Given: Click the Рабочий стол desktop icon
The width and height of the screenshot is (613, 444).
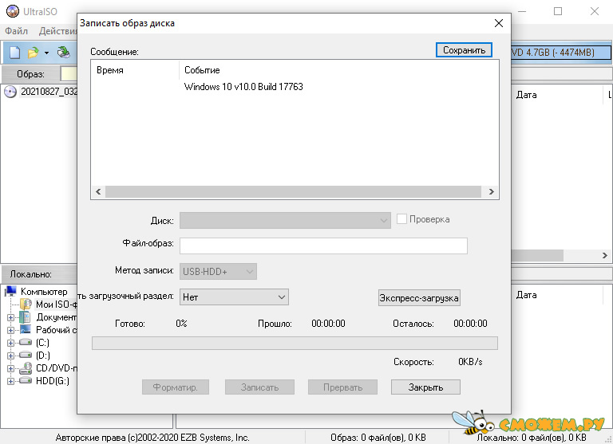Looking at the screenshot, I should pos(26,329).
